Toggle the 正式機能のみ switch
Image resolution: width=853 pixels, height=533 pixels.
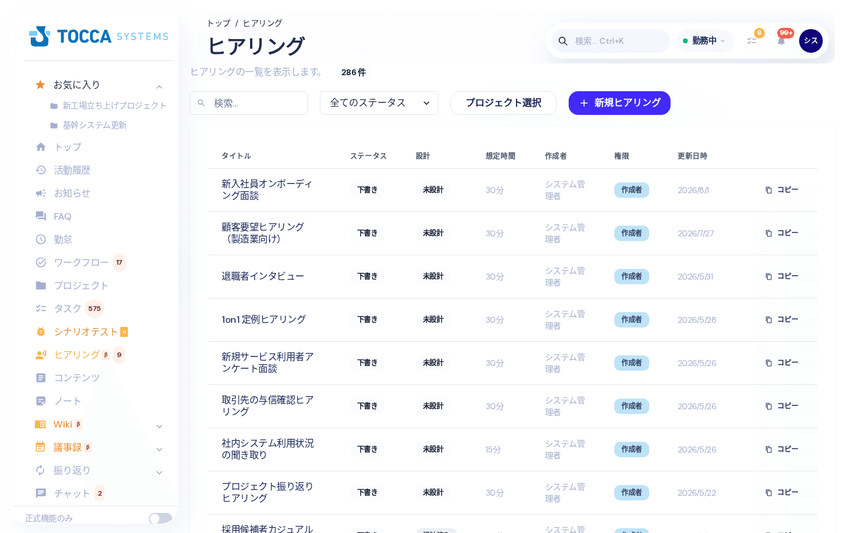(x=161, y=518)
